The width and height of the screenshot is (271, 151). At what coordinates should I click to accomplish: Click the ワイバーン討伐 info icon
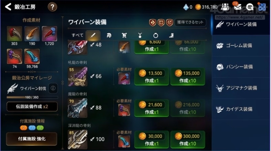click(x=53, y=88)
